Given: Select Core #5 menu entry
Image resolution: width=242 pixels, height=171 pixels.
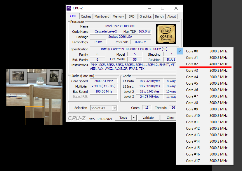Looking at the screenshot, I should [205, 83].
